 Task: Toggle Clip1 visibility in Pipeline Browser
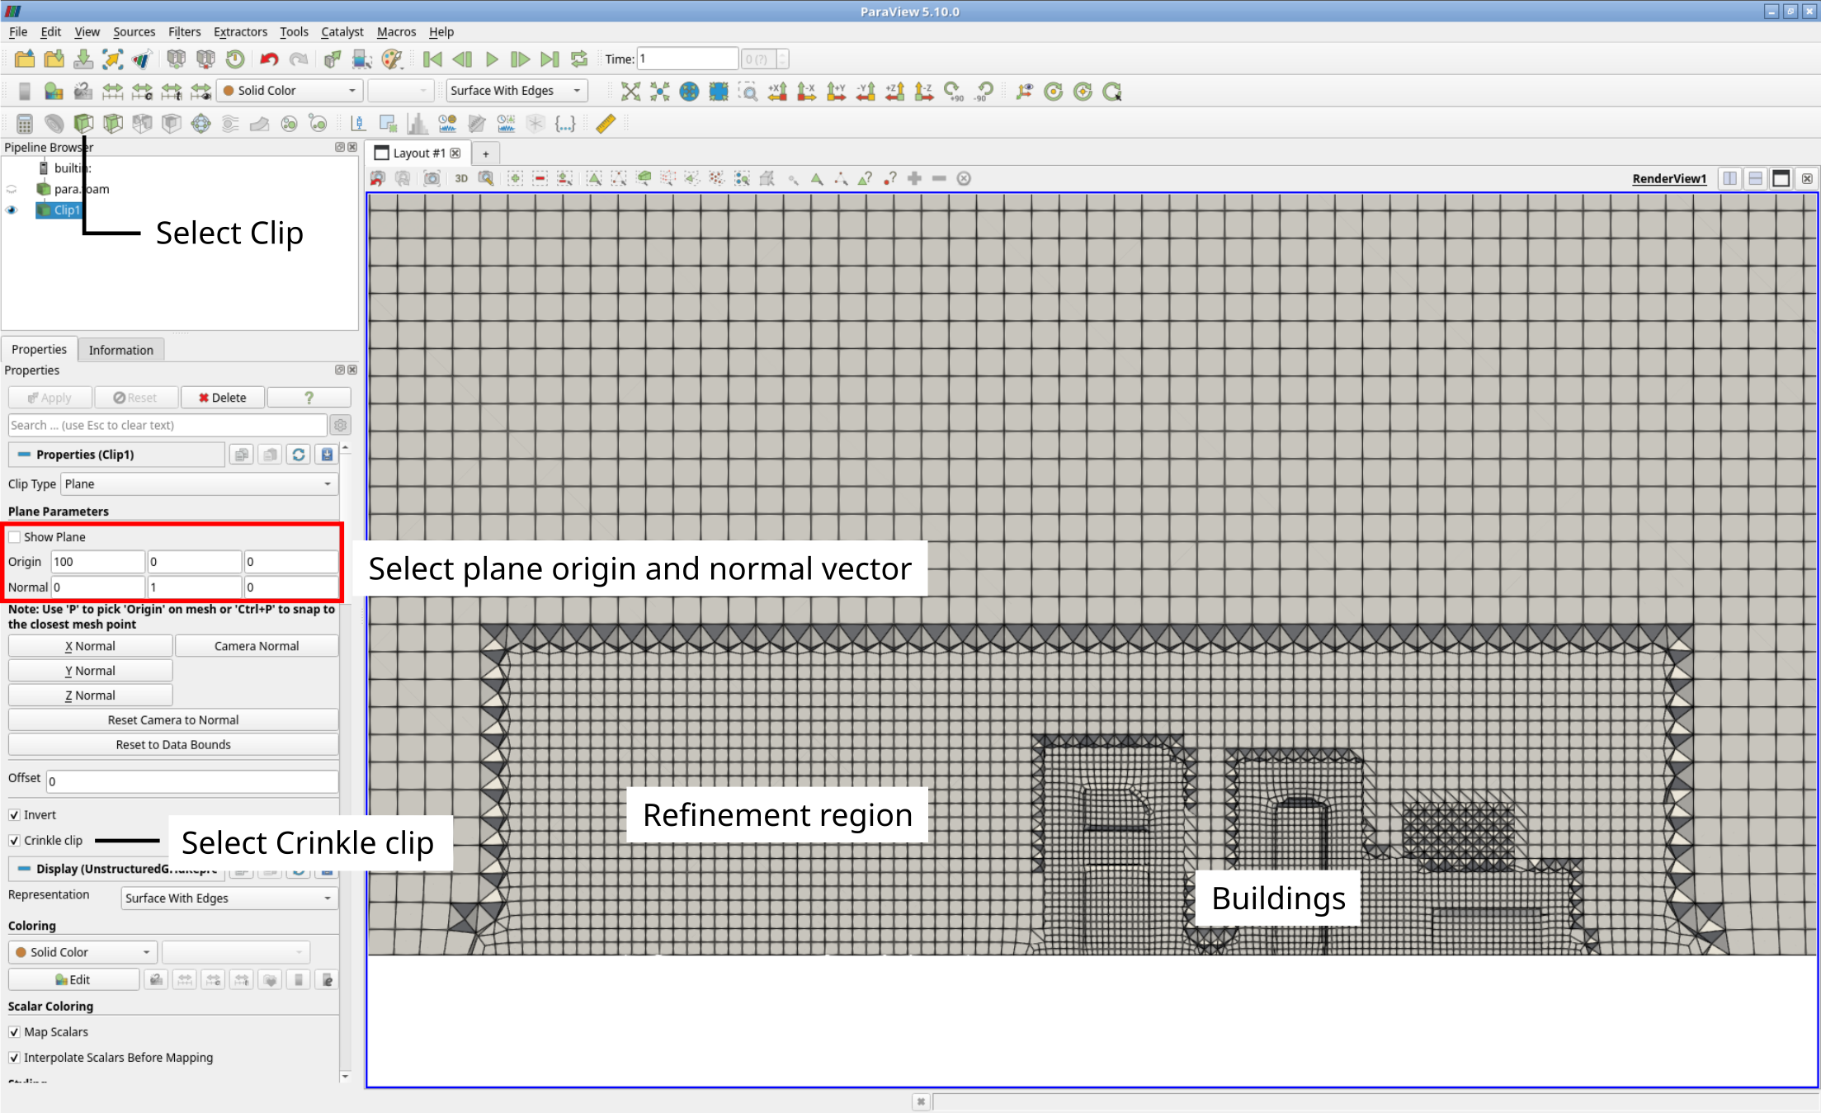11,210
